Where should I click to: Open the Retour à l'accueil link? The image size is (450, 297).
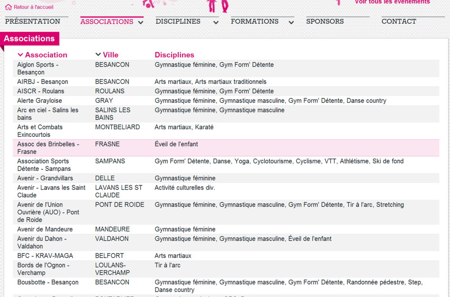point(34,7)
